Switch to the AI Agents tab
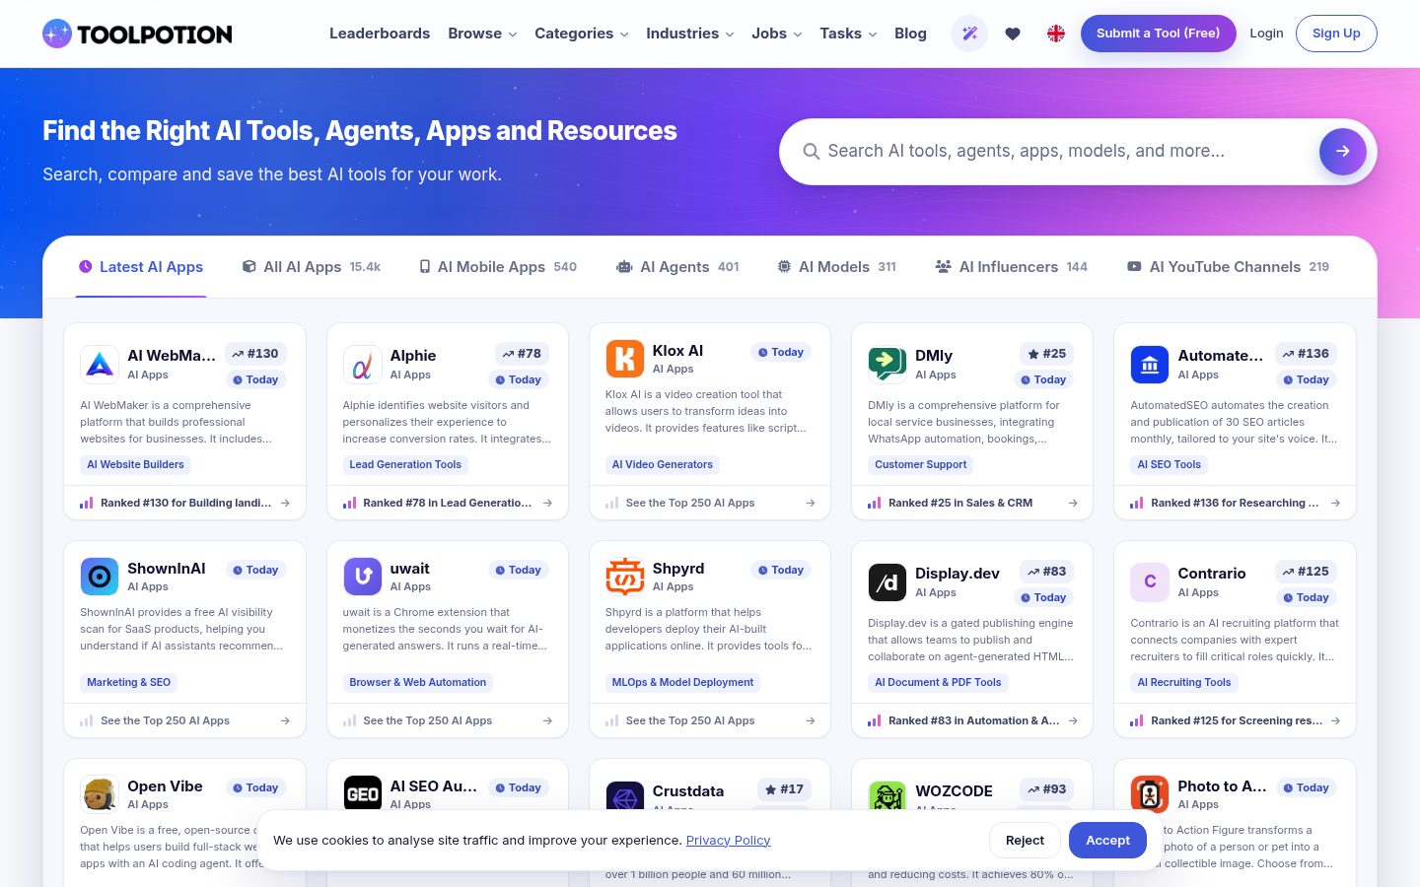This screenshot has width=1420, height=887. 677,267
